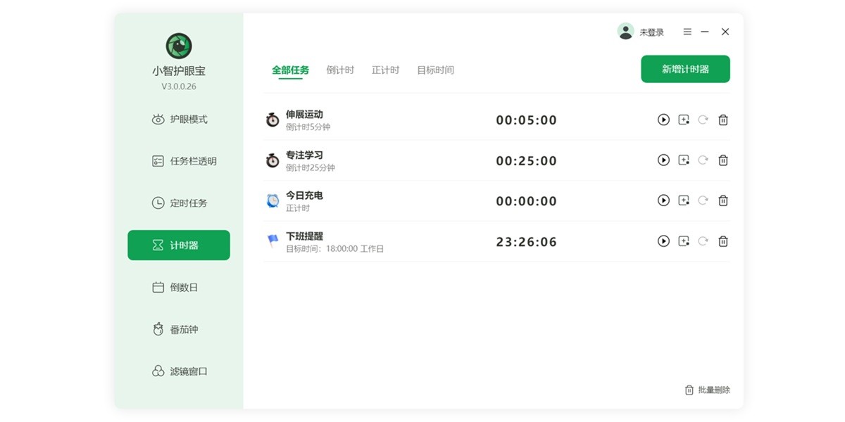Click the 新增计时器 button
The image size is (845, 422).
coord(684,69)
